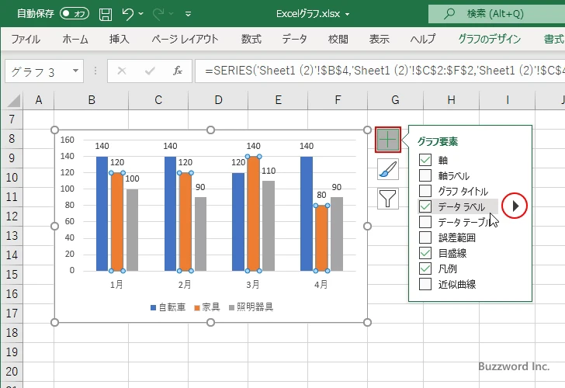Select column G header
The width and height of the screenshot is (565, 388).
[x=395, y=100]
